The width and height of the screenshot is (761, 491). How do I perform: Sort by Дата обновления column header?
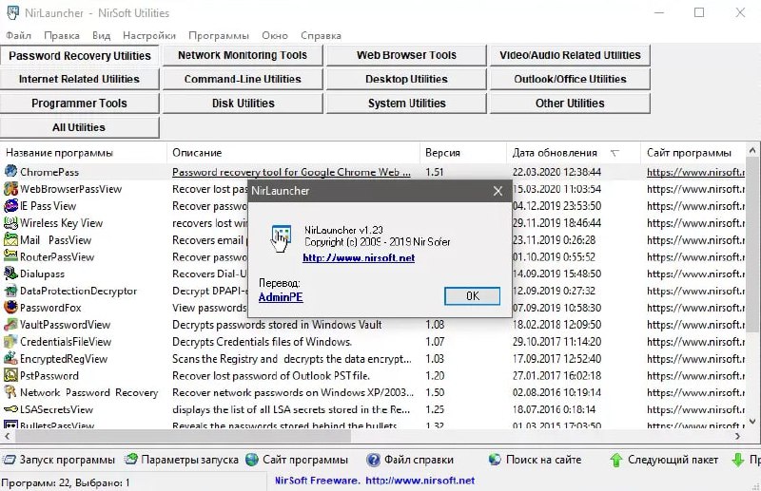tap(574, 153)
